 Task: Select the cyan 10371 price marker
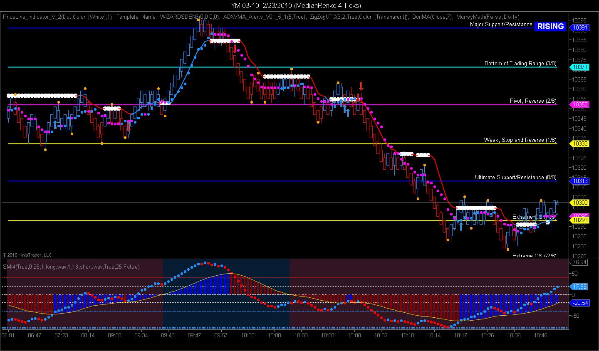(x=580, y=67)
